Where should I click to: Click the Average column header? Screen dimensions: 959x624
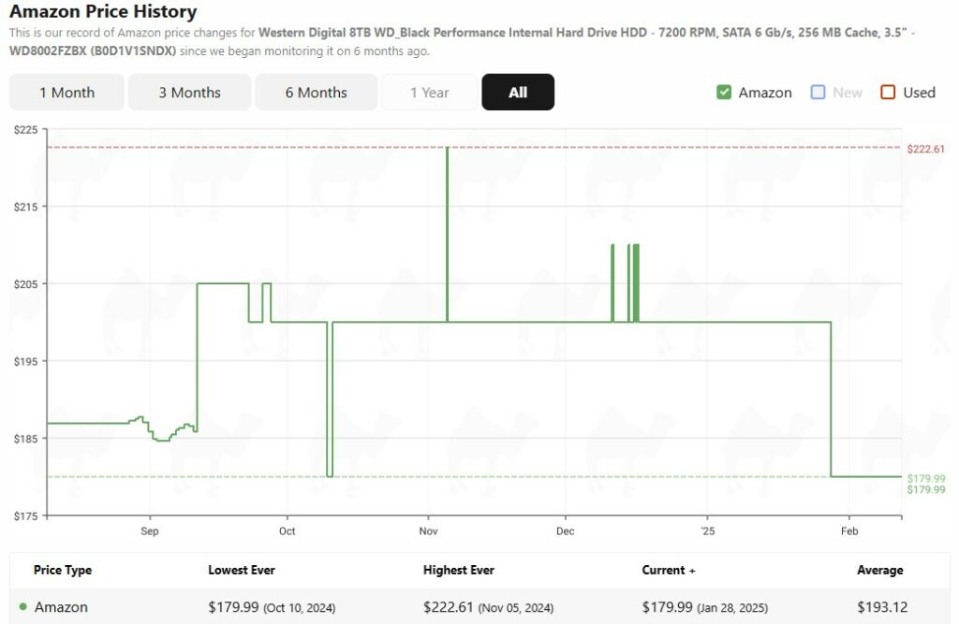[x=879, y=570]
